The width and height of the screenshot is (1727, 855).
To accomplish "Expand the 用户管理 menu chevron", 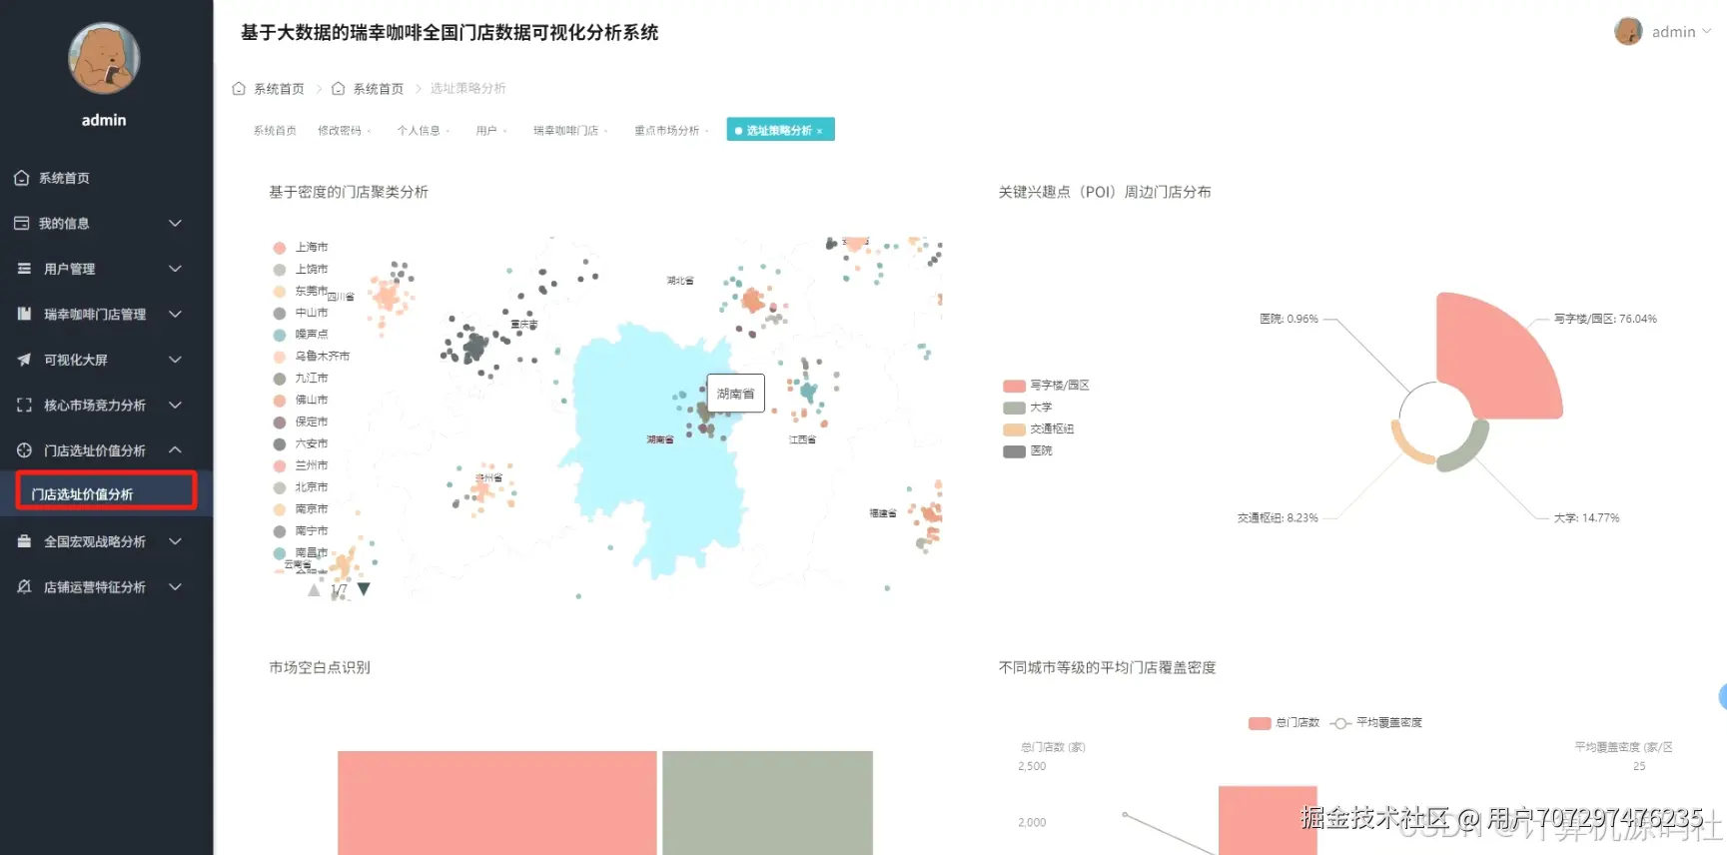I will coord(175,269).
